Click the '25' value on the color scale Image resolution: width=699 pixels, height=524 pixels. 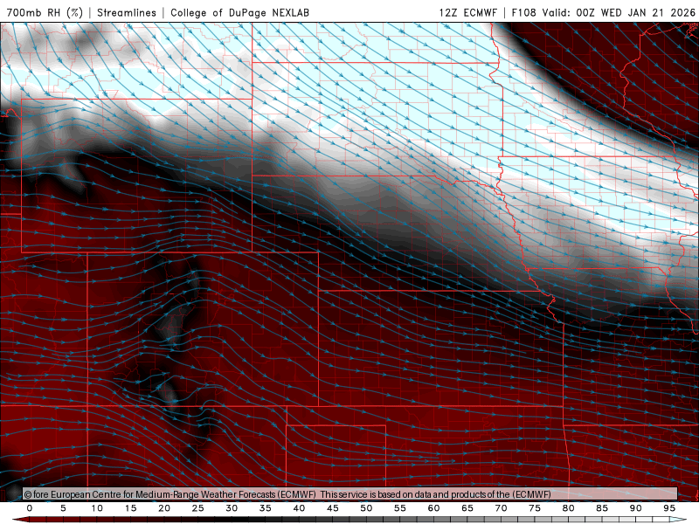click(198, 508)
